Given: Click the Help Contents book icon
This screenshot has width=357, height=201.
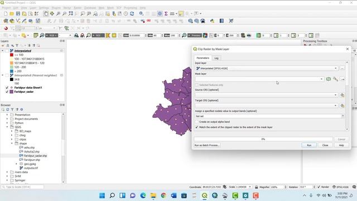Looking at the screenshot, I should point(221,21).
